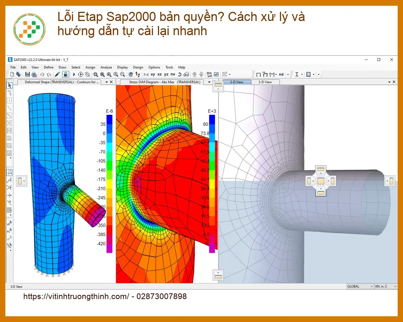The width and height of the screenshot is (403, 322).
Task: Open the Tools menu
Action: coord(169,67)
